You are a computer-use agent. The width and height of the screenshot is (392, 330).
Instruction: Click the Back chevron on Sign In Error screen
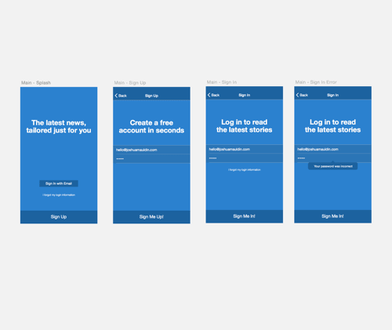pos(297,95)
